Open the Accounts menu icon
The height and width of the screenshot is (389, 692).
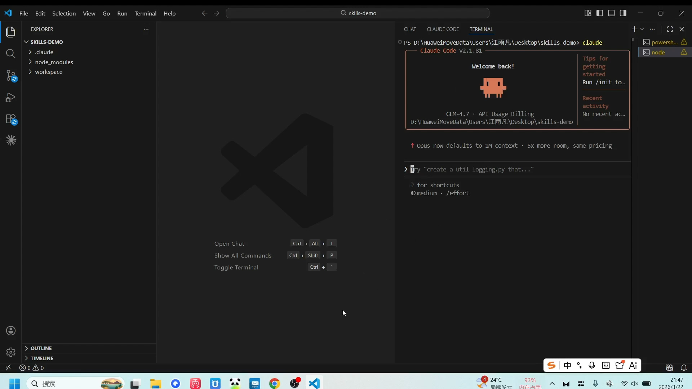(11, 331)
